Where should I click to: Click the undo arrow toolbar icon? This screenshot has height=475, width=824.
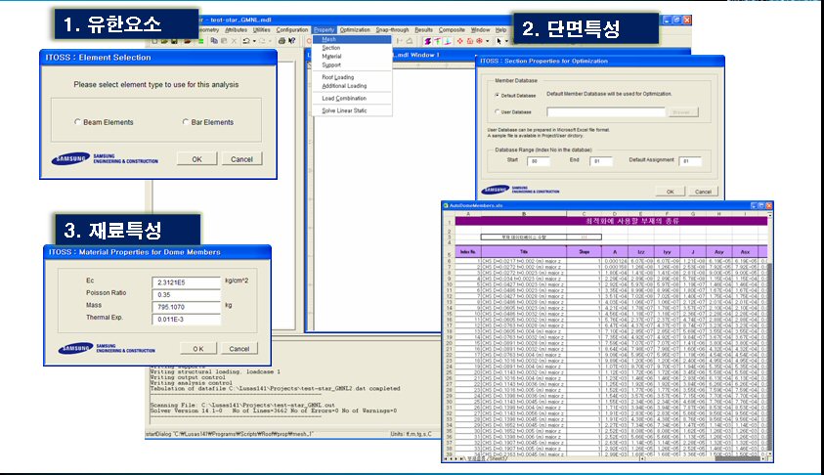[245, 40]
